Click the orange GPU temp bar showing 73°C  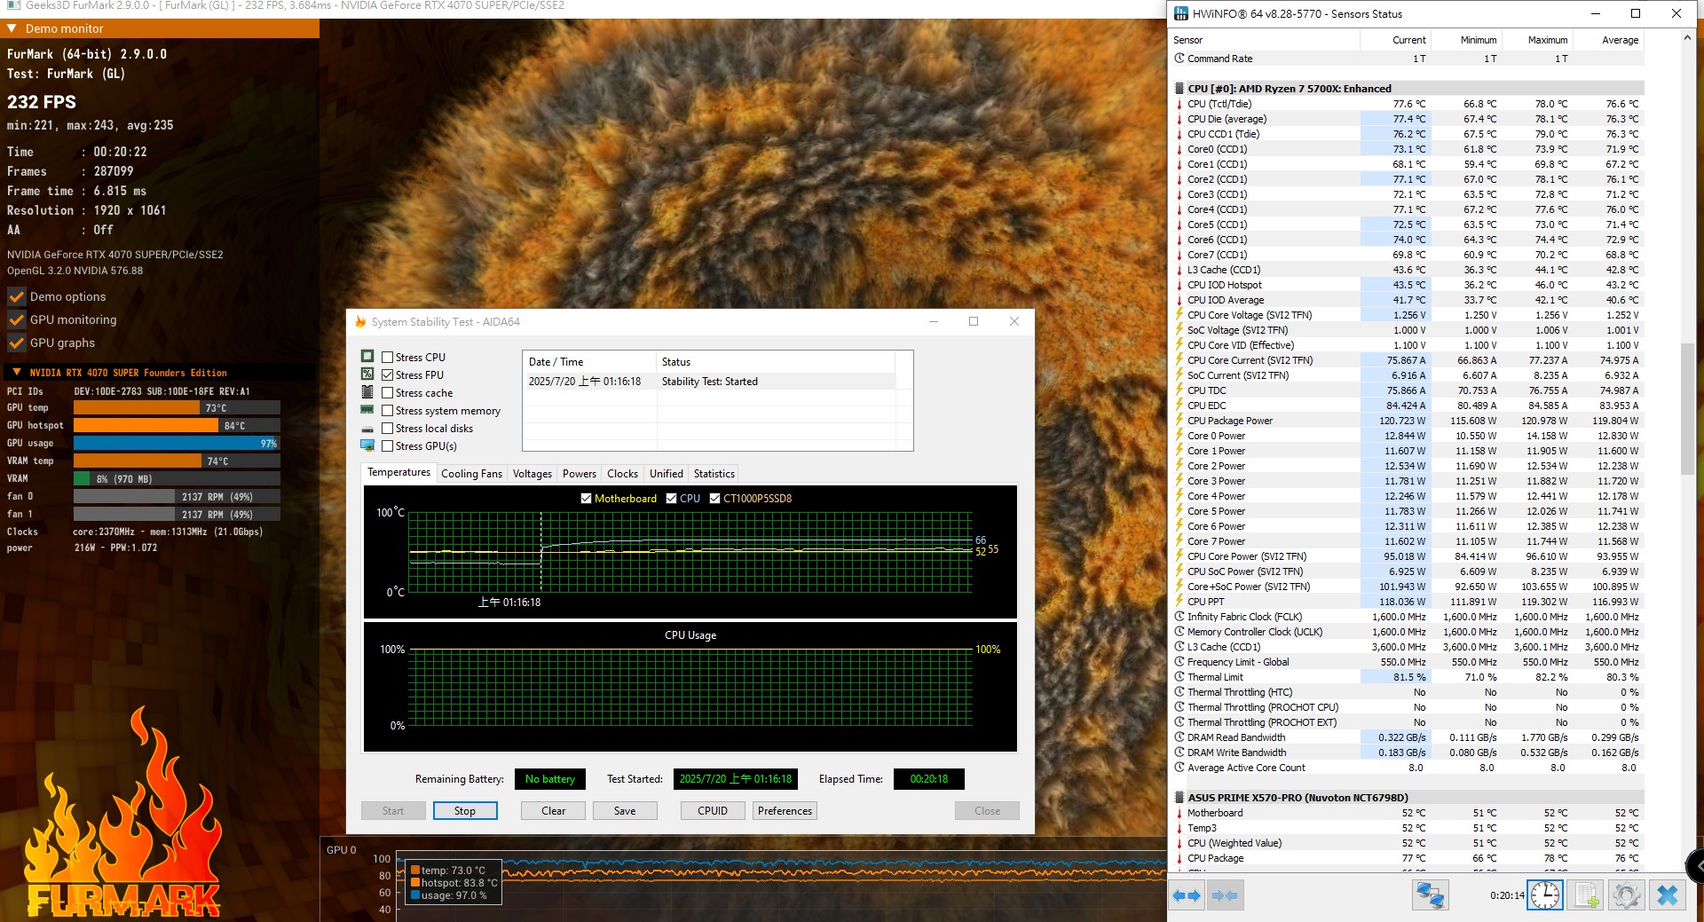[x=177, y=407]
